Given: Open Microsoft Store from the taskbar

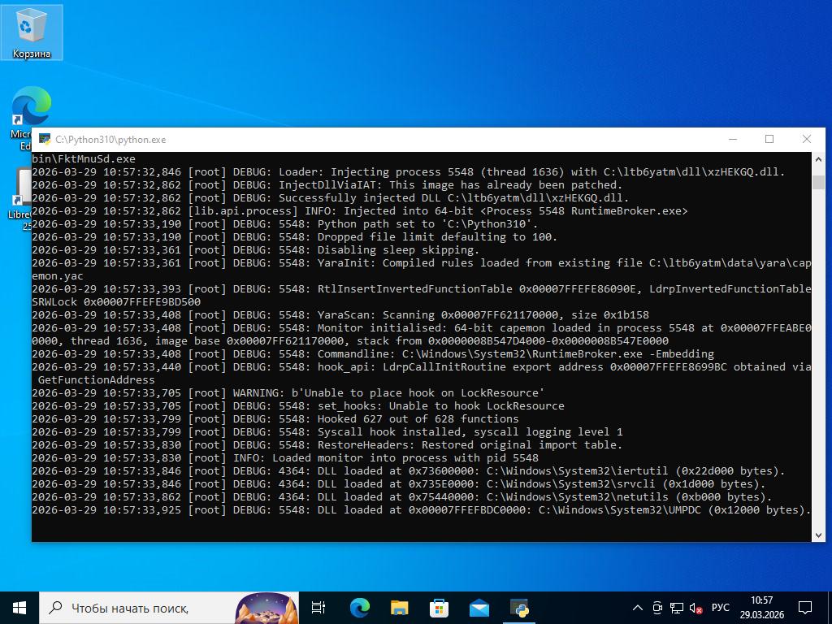Looking at the screenshot, I should (x=439, y=607).
